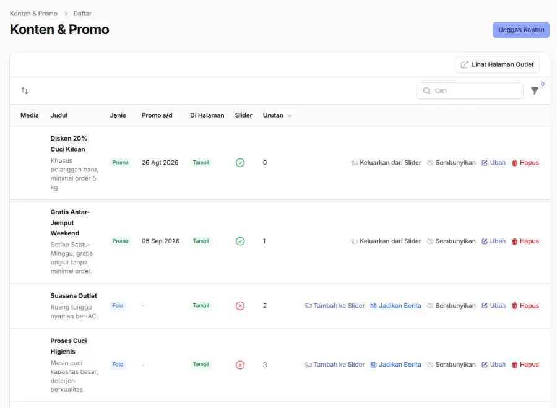The width and height of the screenshot is (557, 408).
Task: Click the red slider cross for Suasana Outlet
Action: click(x=240, y=306)
